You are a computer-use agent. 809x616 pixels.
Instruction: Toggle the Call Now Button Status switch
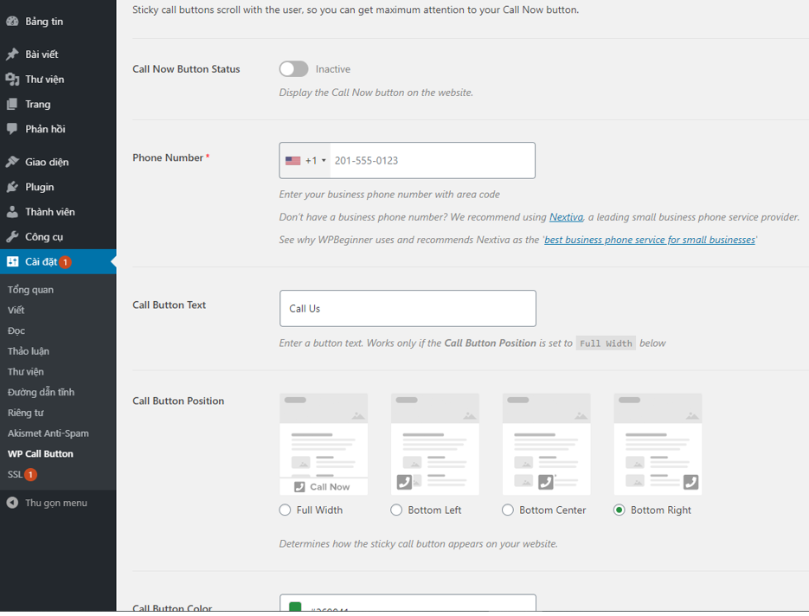tap(293, 69)
